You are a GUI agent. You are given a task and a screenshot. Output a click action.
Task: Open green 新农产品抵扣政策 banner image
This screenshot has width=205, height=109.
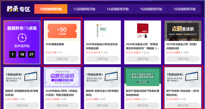pos(143,77)
